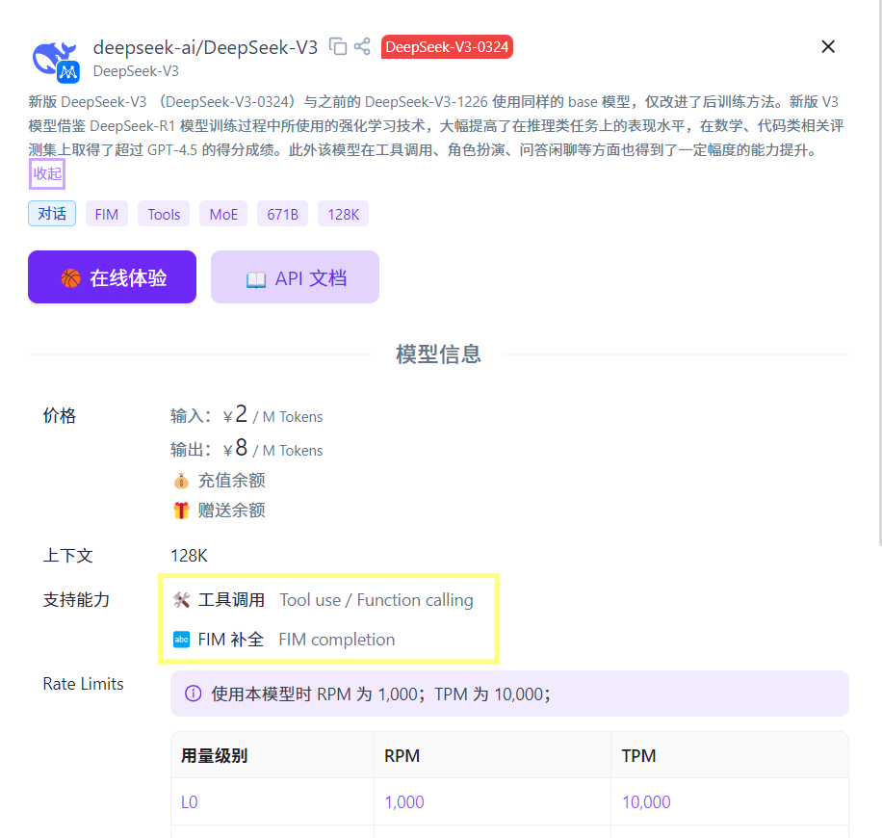
Task: Select the red DeepSeek-V3-0324 badge
Action: click(x=447, y=46)
